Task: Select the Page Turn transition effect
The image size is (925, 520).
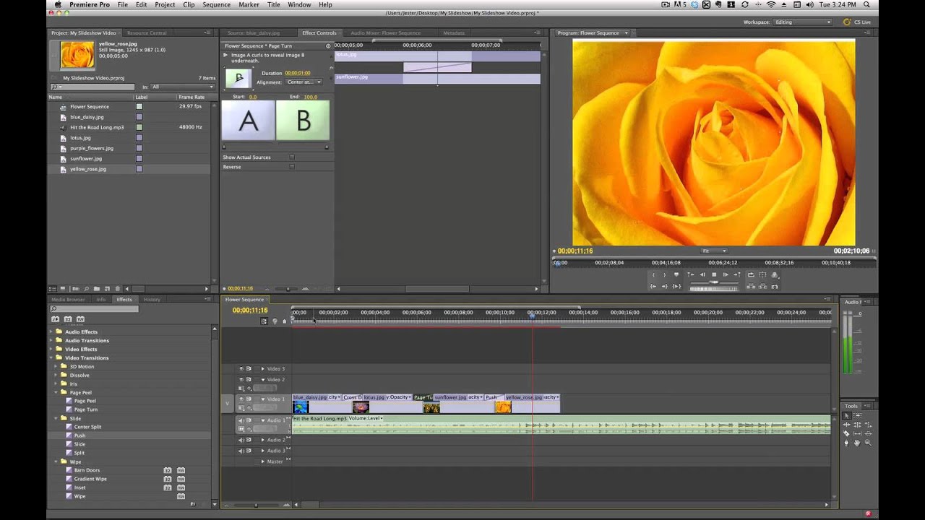Action: 86,409
